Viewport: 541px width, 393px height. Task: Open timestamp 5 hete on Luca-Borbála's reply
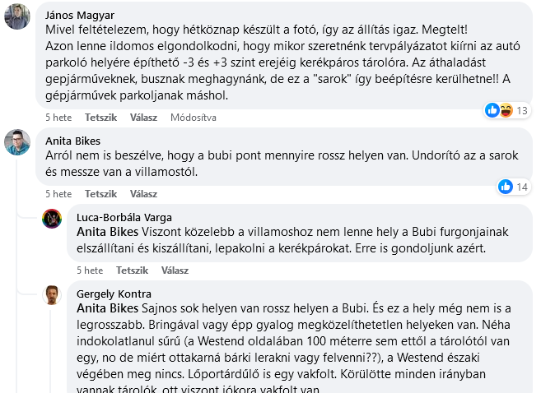[90, 270]
